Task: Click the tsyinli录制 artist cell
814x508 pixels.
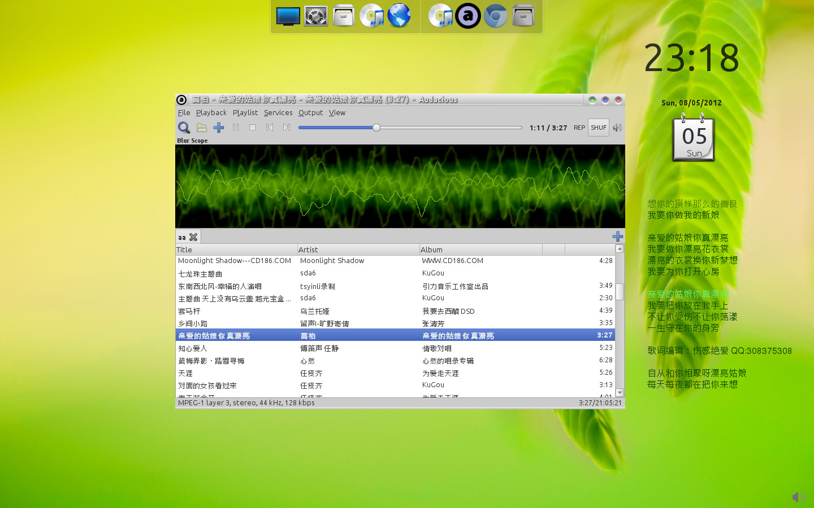Action: point(318,286)
